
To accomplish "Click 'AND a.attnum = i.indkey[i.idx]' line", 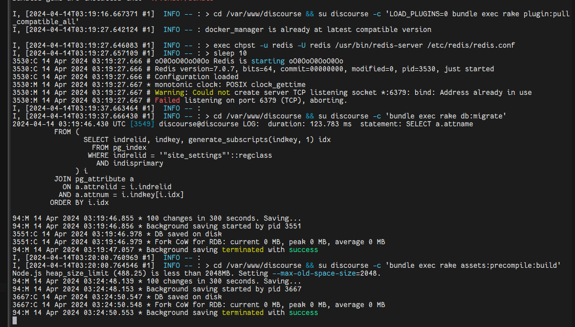I will click(121, 195).
